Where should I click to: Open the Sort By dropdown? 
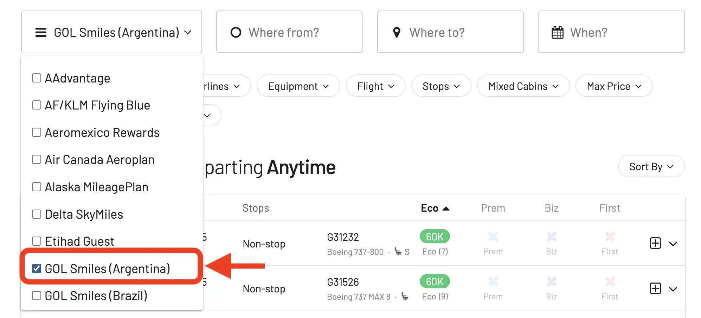pos(651,166)
